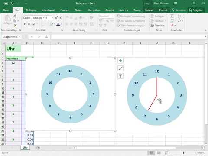The height and width of the screenshot is (156, 208).
Task: Open the font color dropdown arrow
Action: (x=62, y=24)
